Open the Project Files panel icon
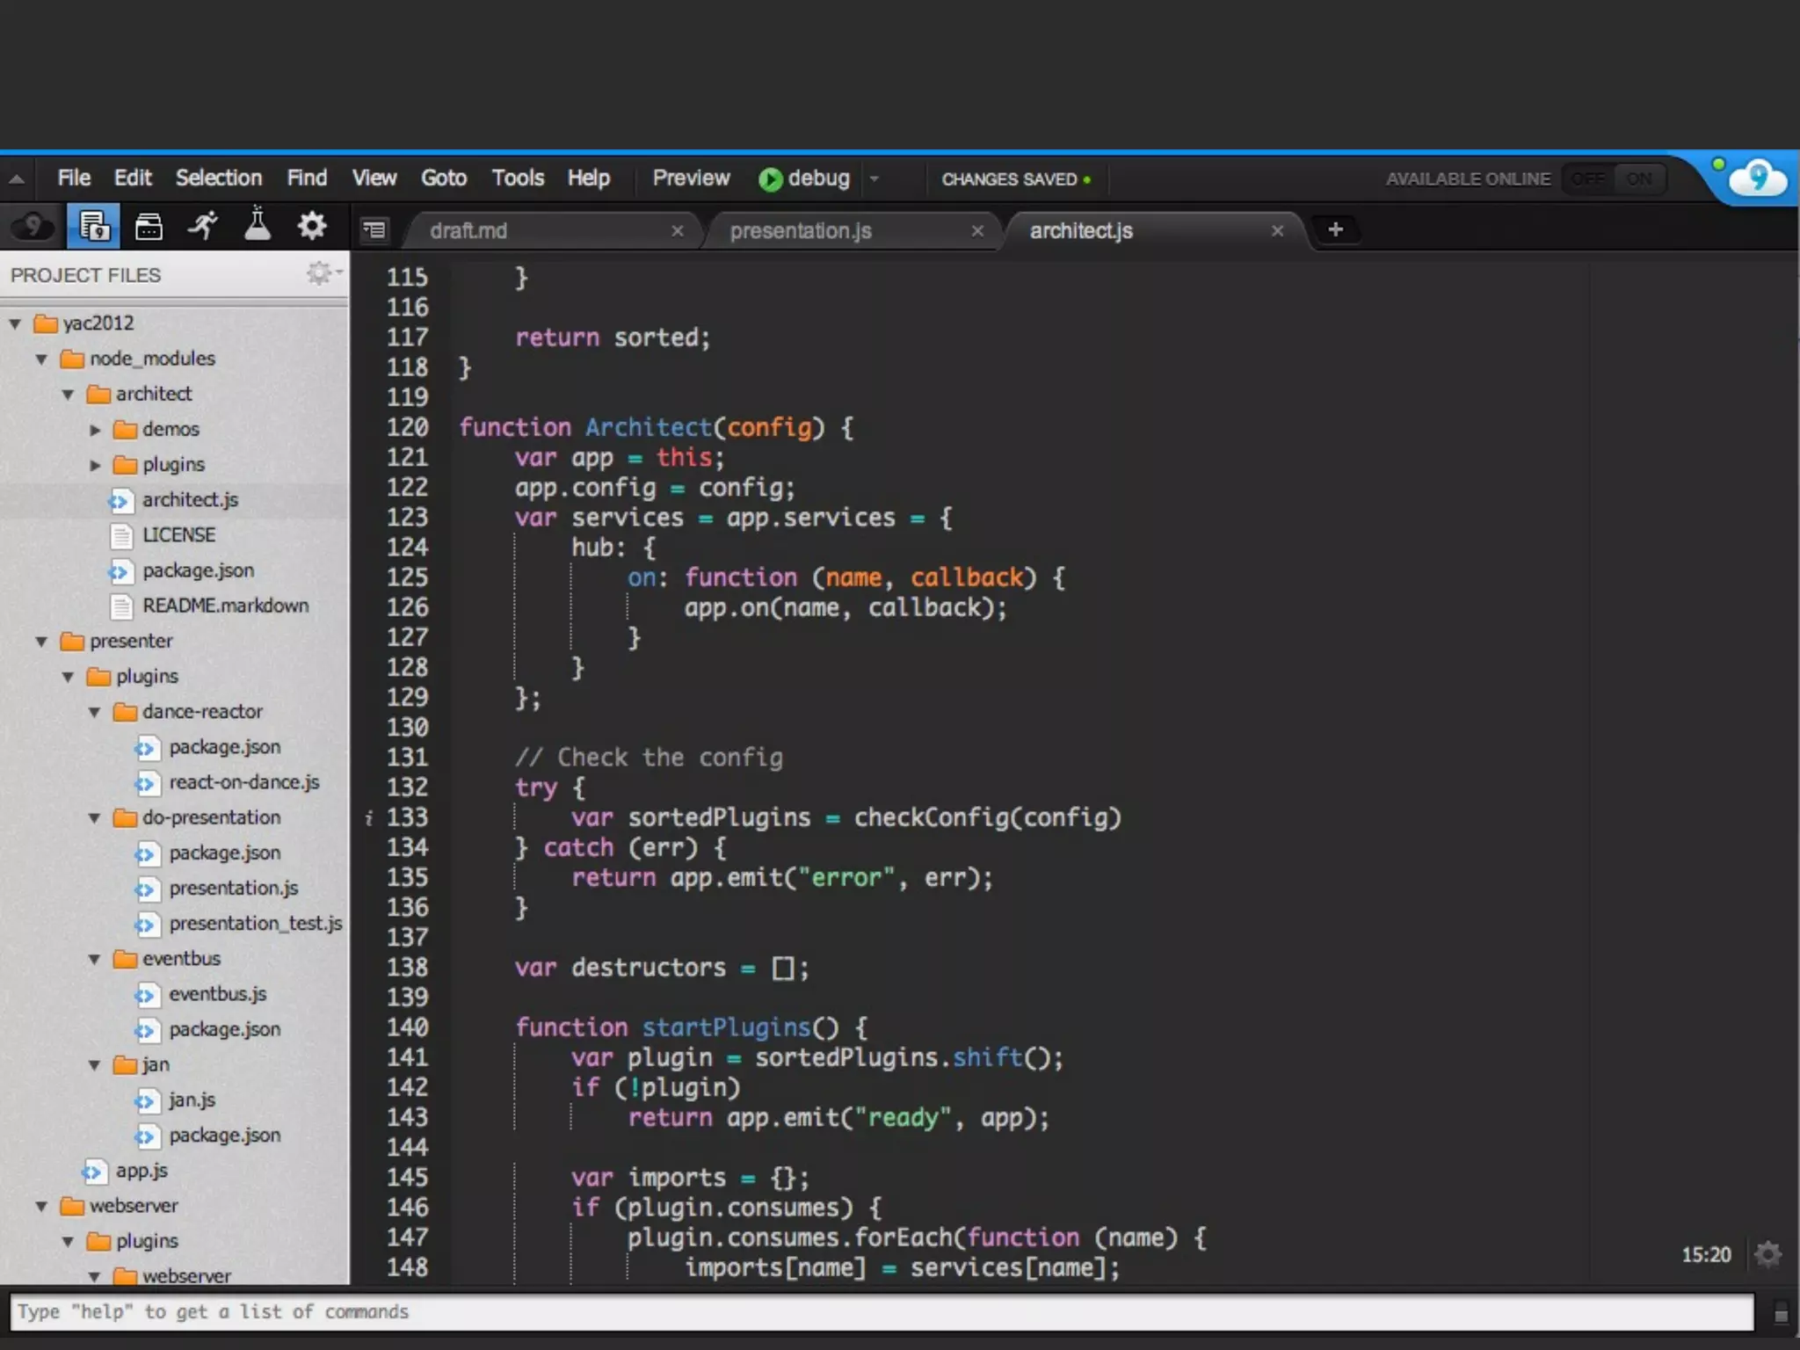This screenshot has width=1800, height=1350. (93, 227)
